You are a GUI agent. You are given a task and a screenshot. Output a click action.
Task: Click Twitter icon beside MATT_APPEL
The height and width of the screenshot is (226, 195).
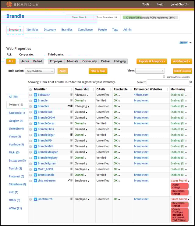click(35, 169)
